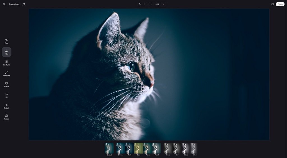Select the Fill tool

click(x=6, y=95)
